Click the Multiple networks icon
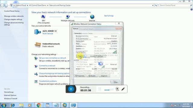Image resolution: width=193 pixels, height=108 pixels. point(68,17)
